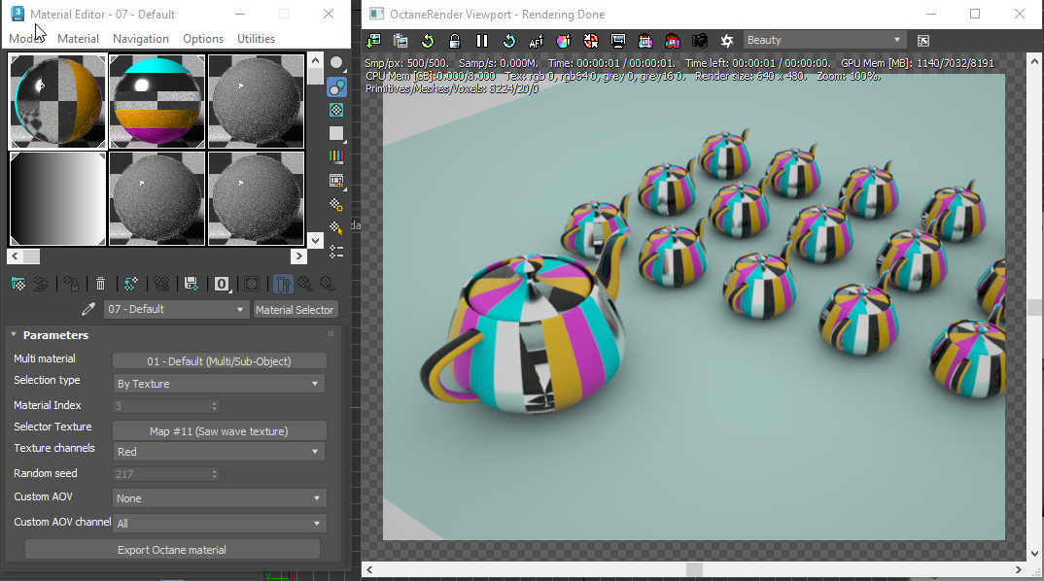Click the trash Reset Map icon
Image resolution: width=1044 pixels, height=581 pixels.
point(100,284)
